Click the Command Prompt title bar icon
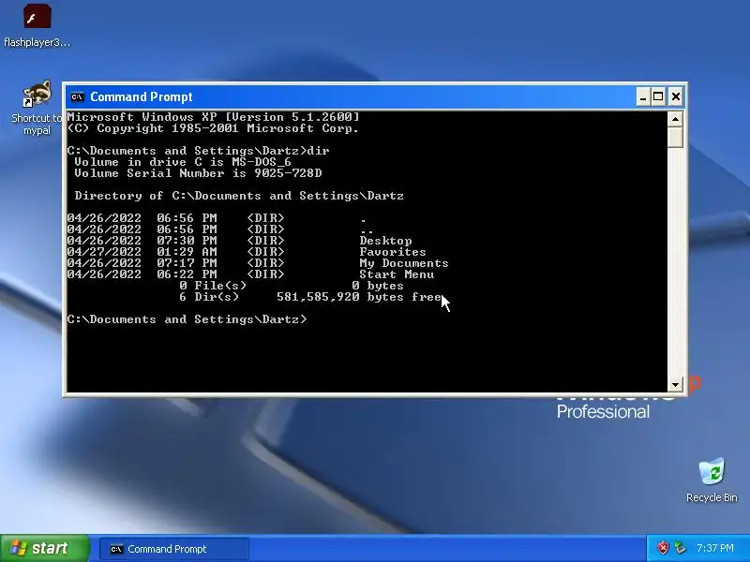Image resolution: width=750 pixels, height=562 pixels. pyautogui.click(x=78, y=97)
